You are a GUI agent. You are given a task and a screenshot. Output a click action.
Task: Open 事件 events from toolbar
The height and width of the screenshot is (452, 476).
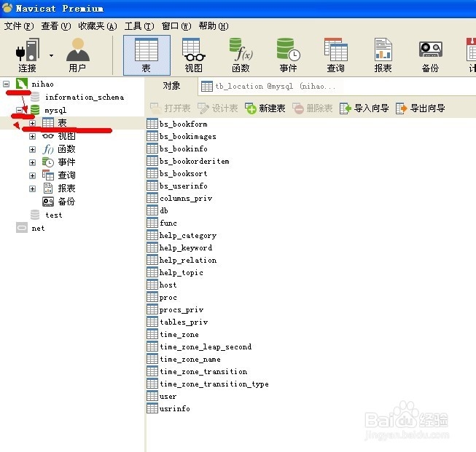click(x=288, y=55)
